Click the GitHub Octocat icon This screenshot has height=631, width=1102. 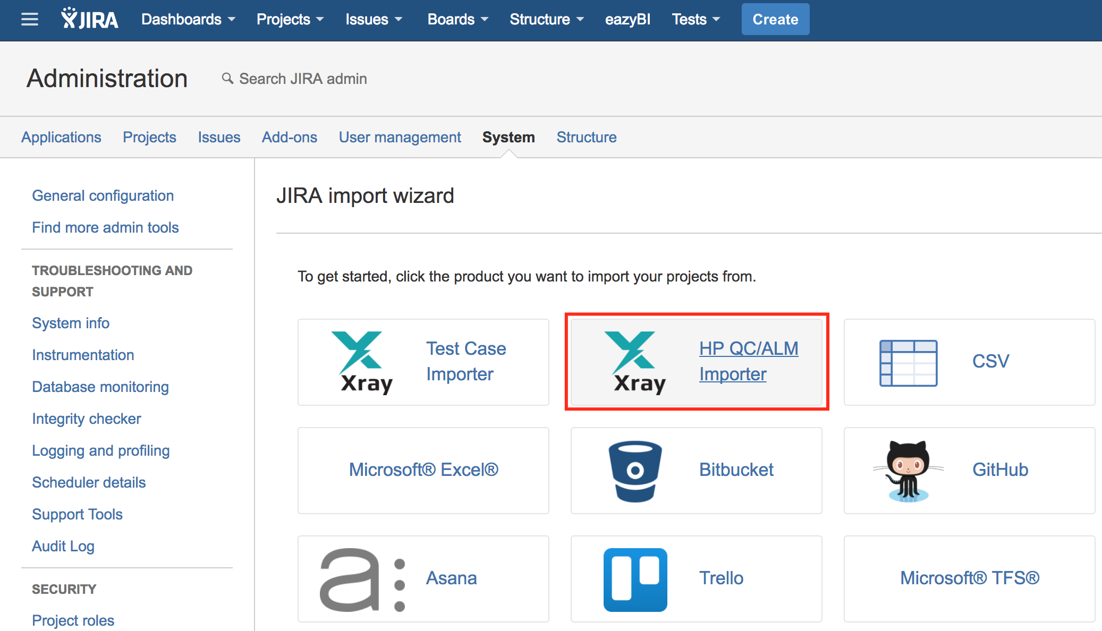point(908,471)
